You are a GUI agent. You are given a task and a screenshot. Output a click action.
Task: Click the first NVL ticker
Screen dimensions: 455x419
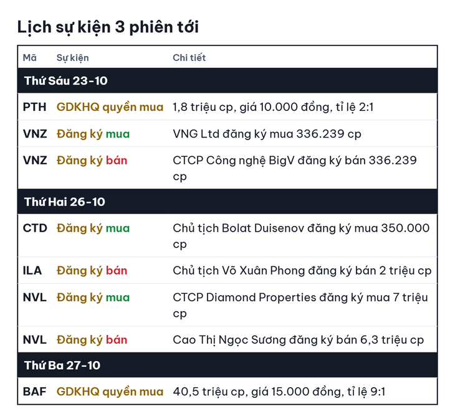pyautogui.click(x=34, y=298)
